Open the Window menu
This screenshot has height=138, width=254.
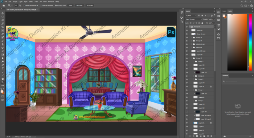pos(51,1)
